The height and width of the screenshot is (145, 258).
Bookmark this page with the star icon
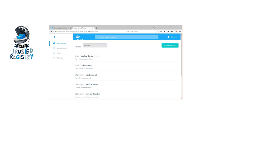tap(157, 31)
